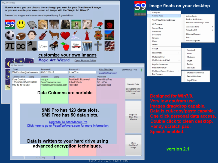Select the music note art image
Screen dimensions: 218x163
click(32, 46)
